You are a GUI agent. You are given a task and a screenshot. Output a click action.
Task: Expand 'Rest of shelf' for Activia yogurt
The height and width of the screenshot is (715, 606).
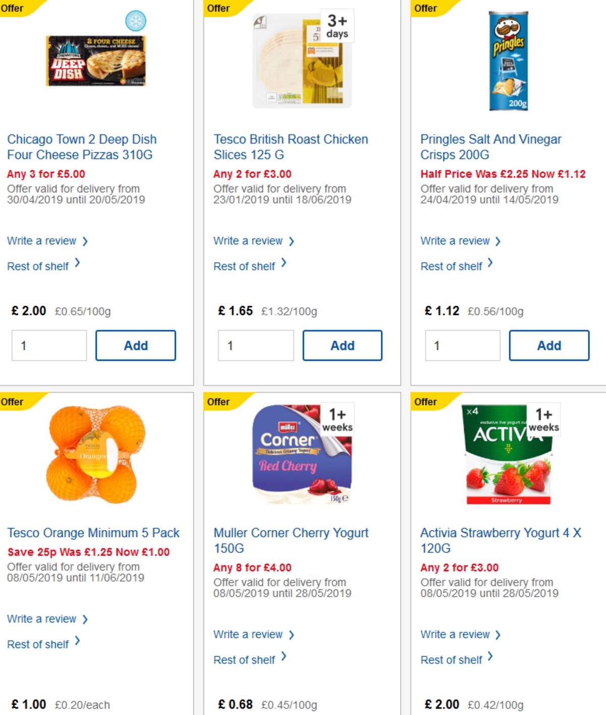(x=451, y=659)
